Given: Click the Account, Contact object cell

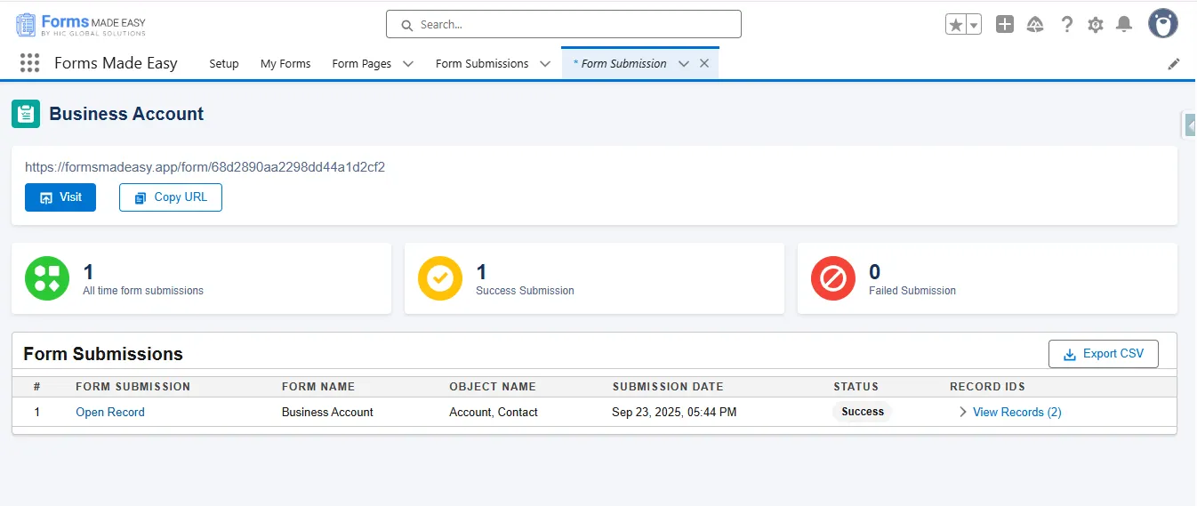Looking at the screenshot, I should [x=494, y=412].
